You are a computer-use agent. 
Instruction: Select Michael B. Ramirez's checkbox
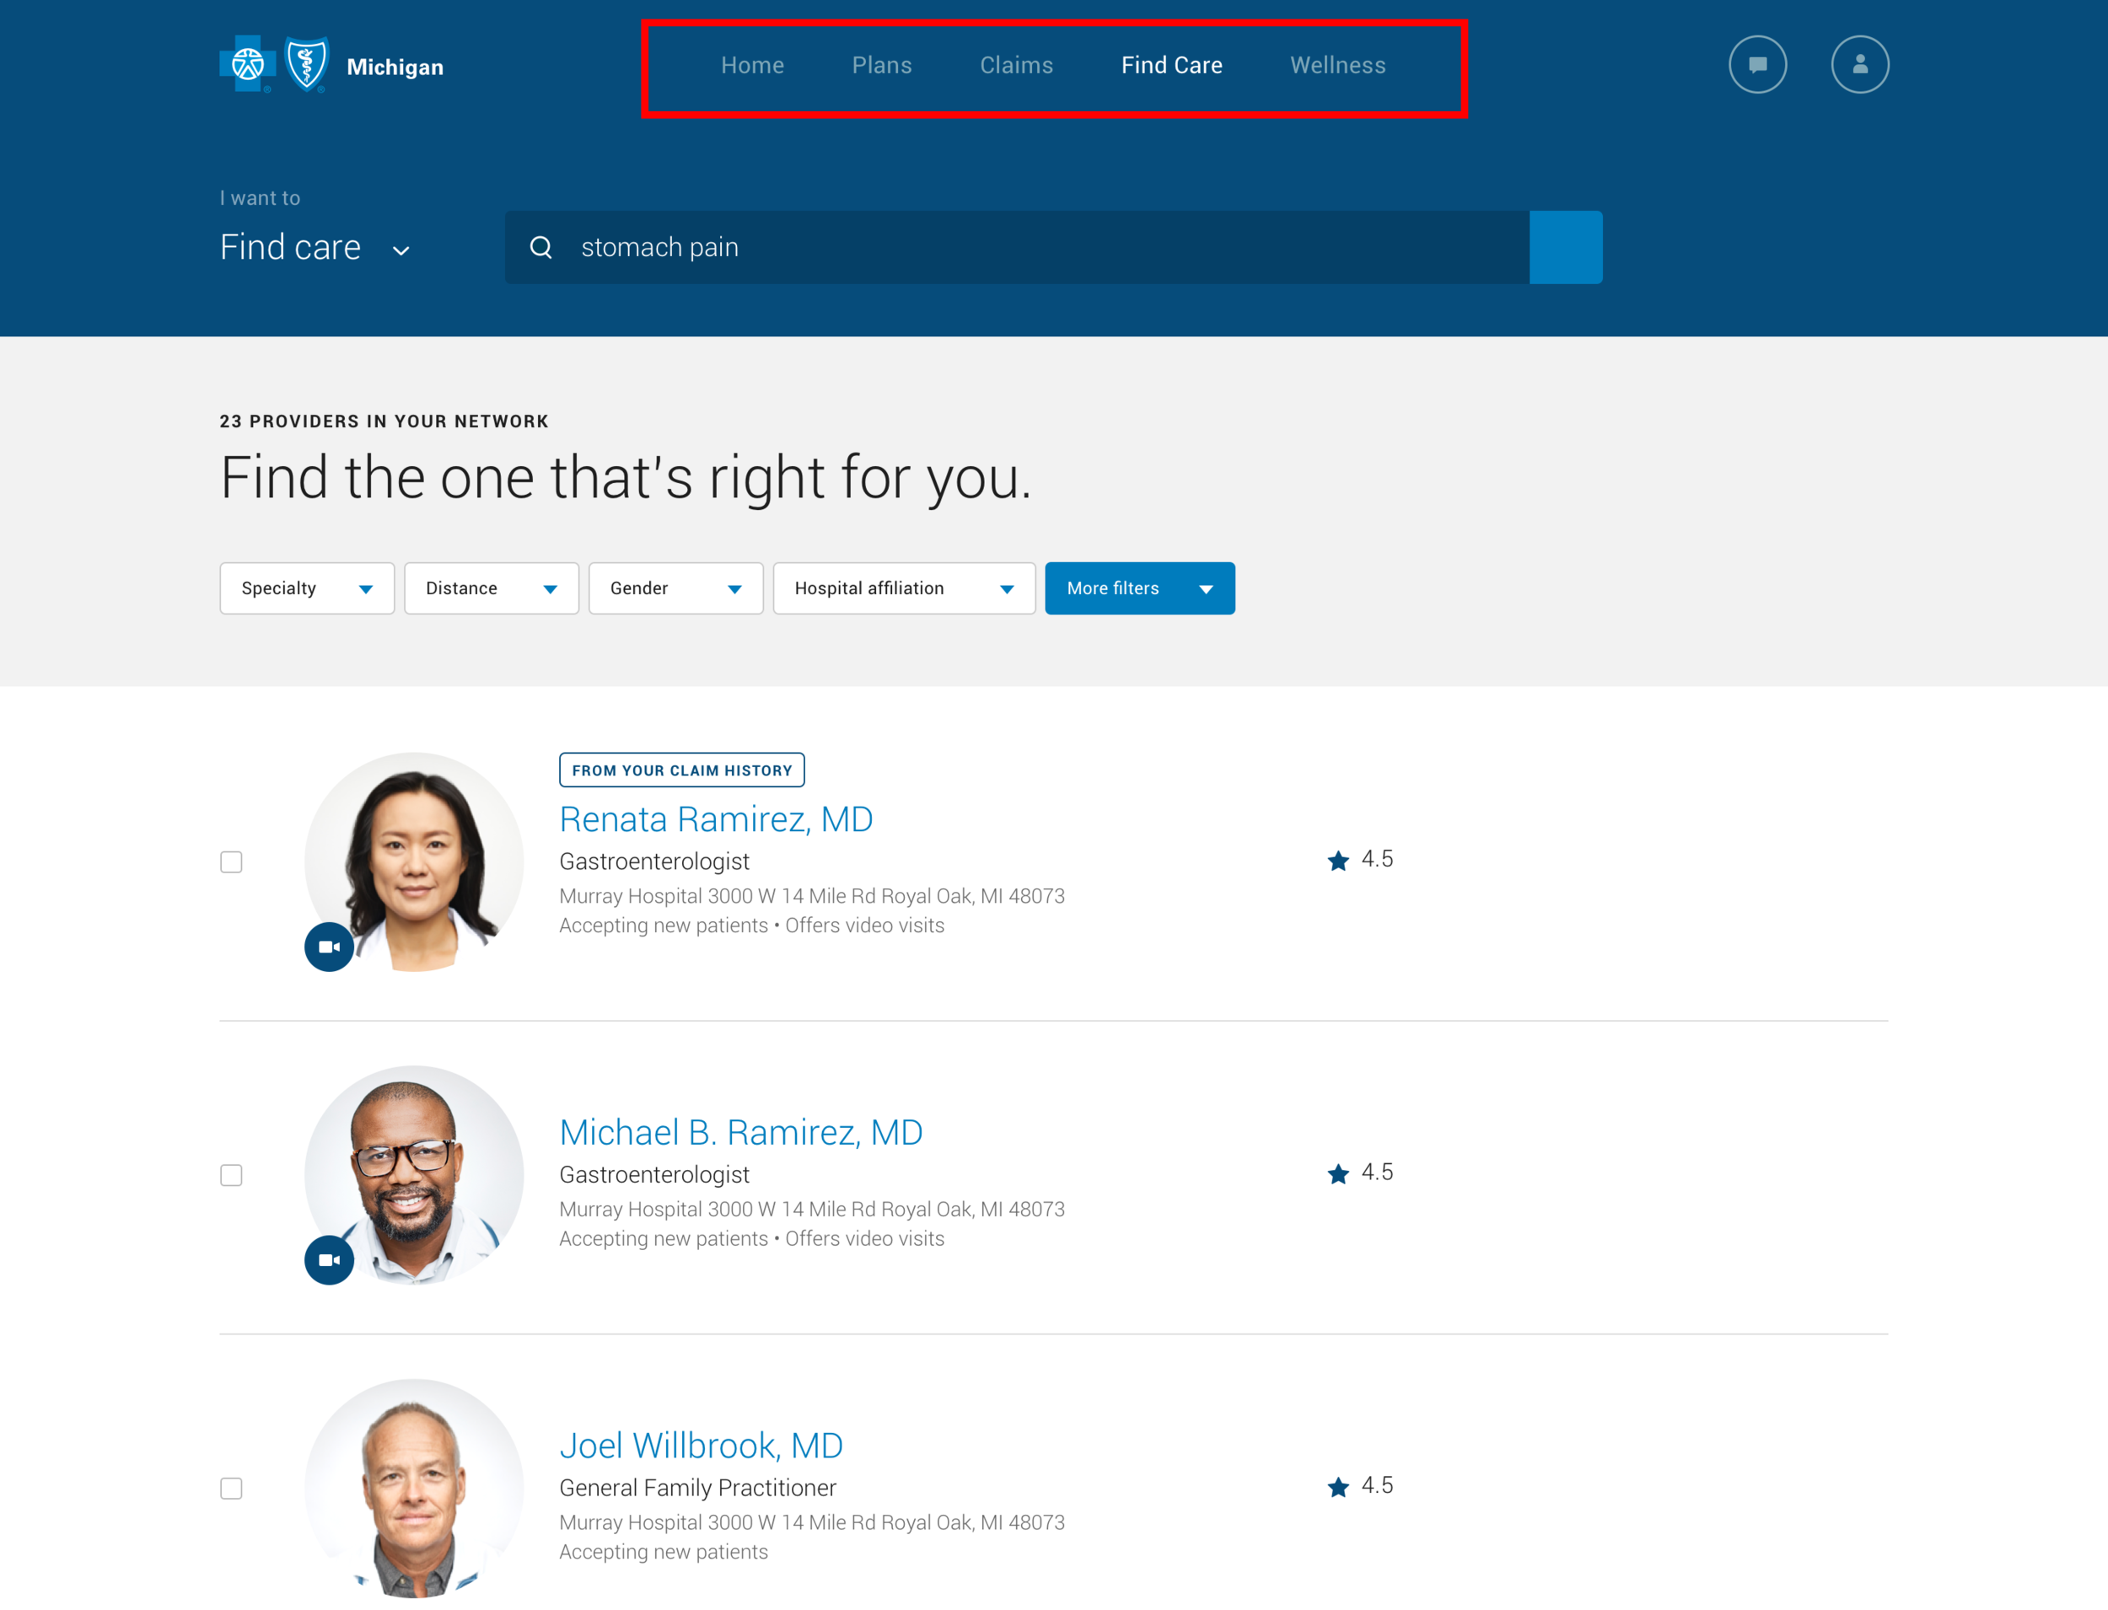(231, 1175)
